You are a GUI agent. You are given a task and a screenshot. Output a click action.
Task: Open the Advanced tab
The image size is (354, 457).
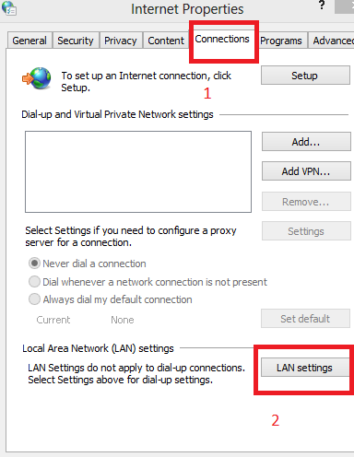click(332, 41)
